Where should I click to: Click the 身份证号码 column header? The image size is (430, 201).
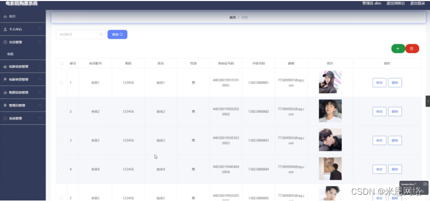tap(226, 63)
